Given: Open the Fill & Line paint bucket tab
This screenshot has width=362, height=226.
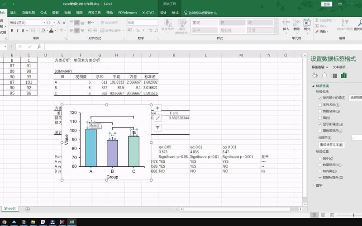Looking at the screenshot, I should click(314, 75).
